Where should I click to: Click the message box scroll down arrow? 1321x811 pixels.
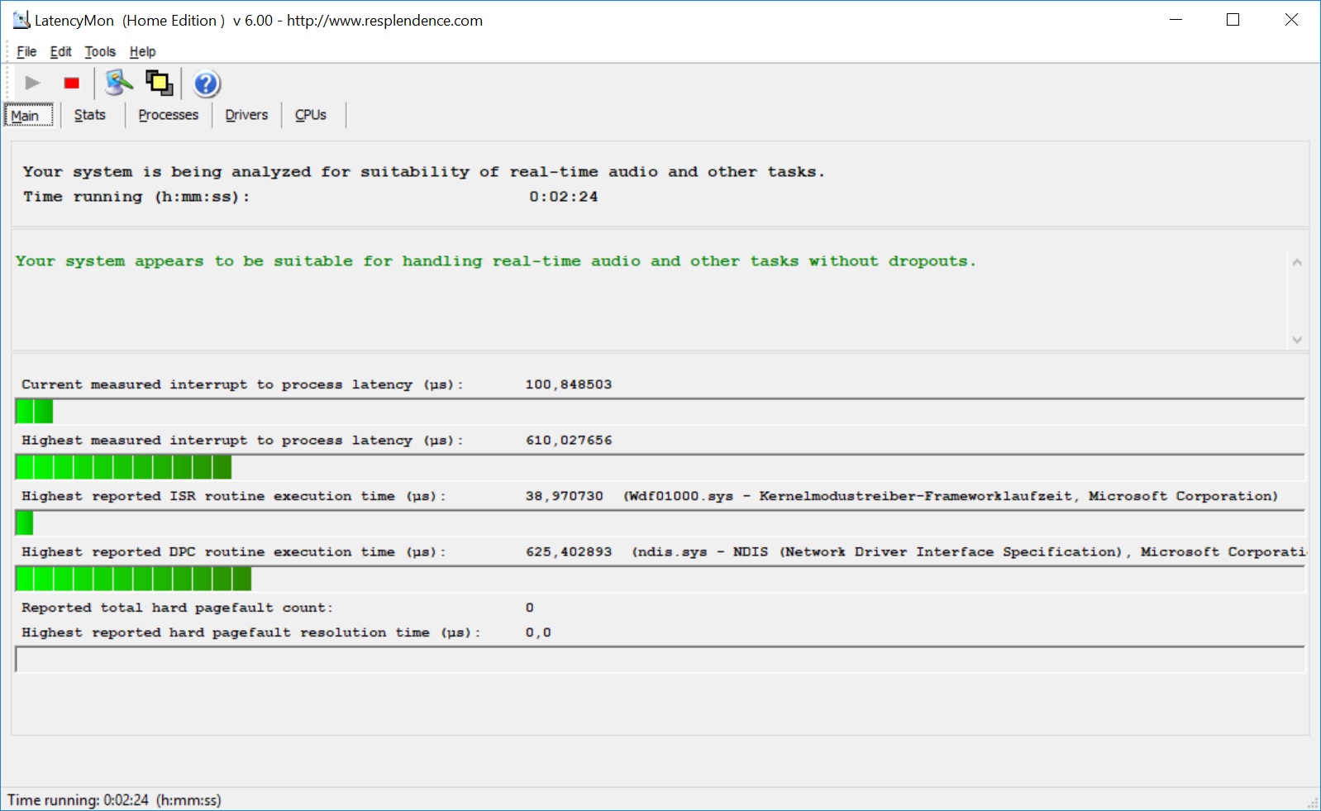(x=1297, y=340)
